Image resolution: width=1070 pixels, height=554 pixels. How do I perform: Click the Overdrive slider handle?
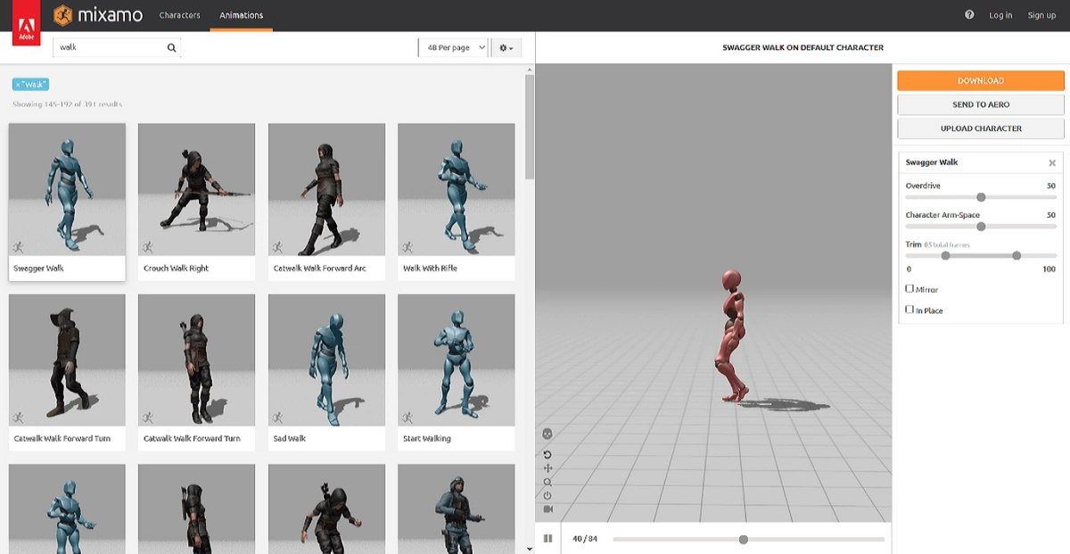point(981,197)
